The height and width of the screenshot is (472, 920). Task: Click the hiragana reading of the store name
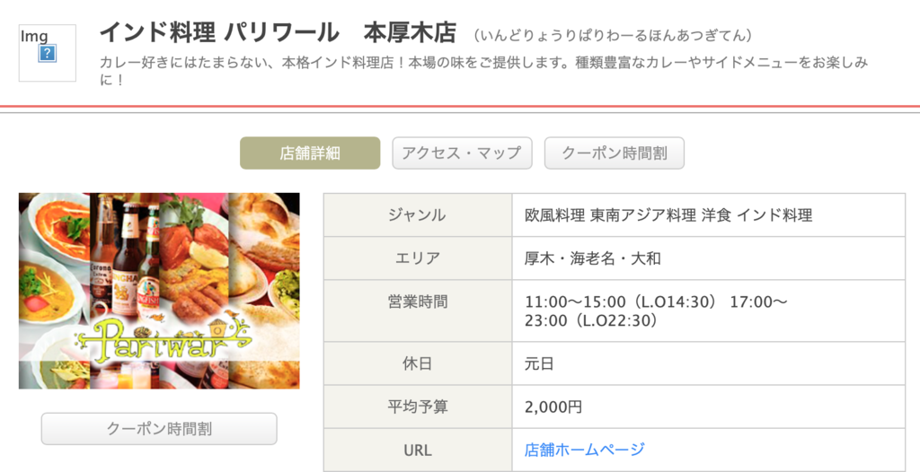tap(613, 35)
